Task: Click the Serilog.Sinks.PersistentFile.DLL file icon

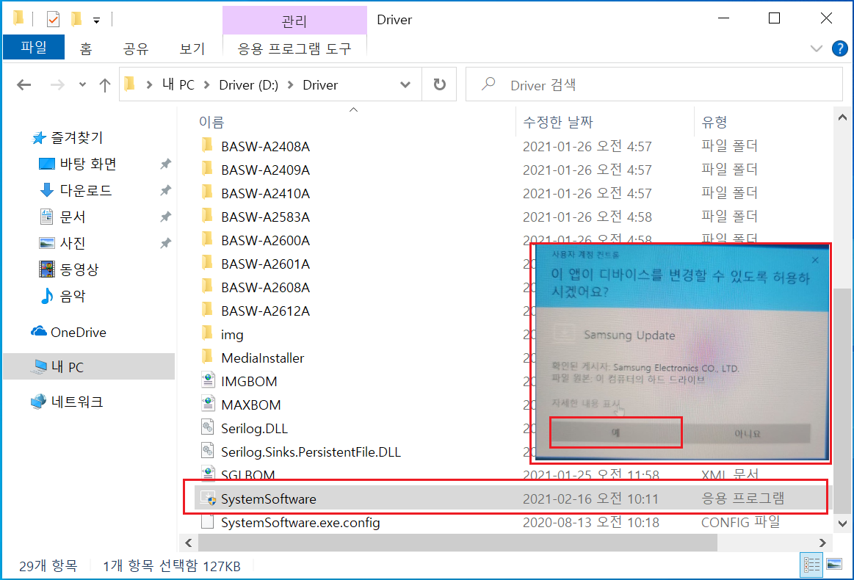Action: click(208, 450)
